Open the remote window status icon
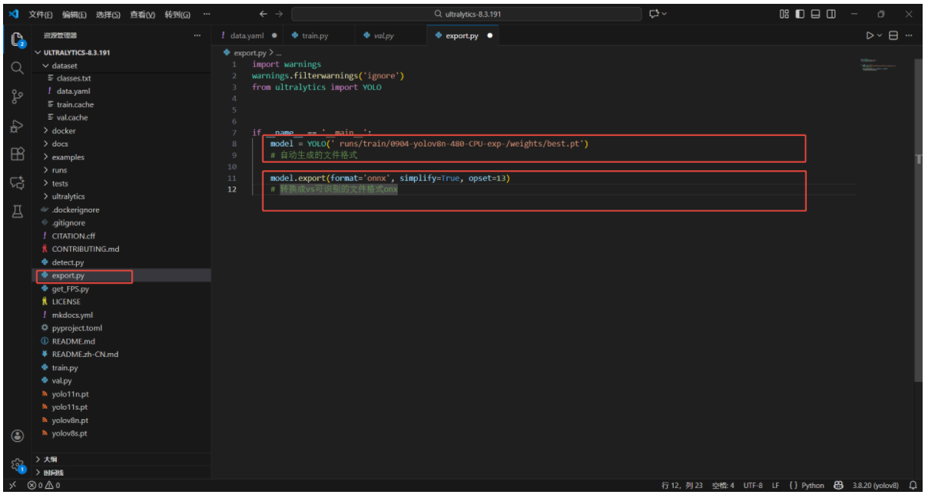The width and height of the screenshot is (928, 498). click(12, 485)
